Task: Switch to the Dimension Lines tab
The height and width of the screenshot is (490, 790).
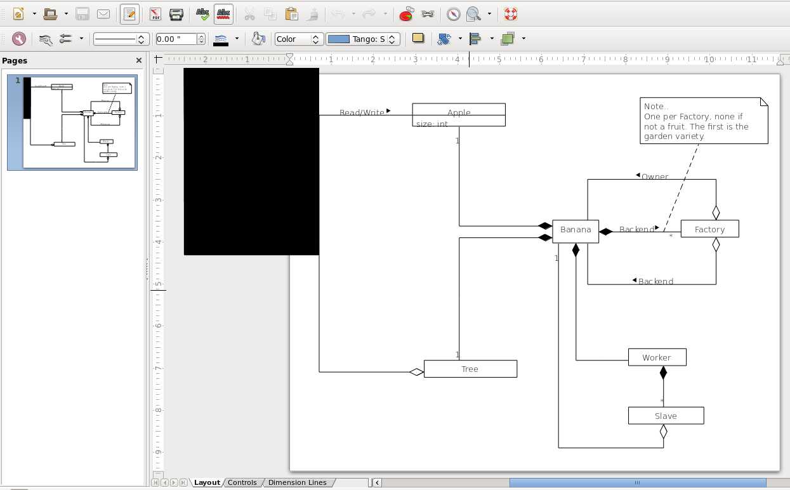Action: coord(297,482)
